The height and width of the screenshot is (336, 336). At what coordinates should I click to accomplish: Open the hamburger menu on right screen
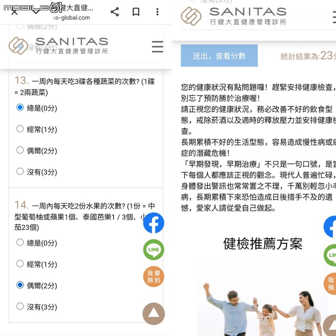pos(334,17)
